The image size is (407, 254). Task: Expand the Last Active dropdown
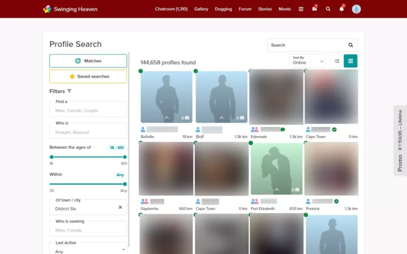(x=88, y=248)
